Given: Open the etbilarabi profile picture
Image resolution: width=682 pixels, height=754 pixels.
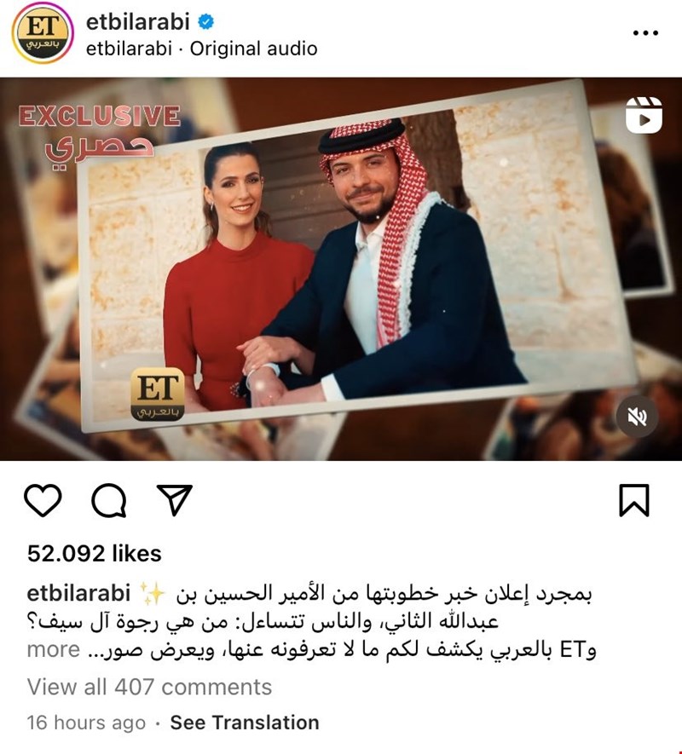Looking at the screenshot, I should [43, 32].
